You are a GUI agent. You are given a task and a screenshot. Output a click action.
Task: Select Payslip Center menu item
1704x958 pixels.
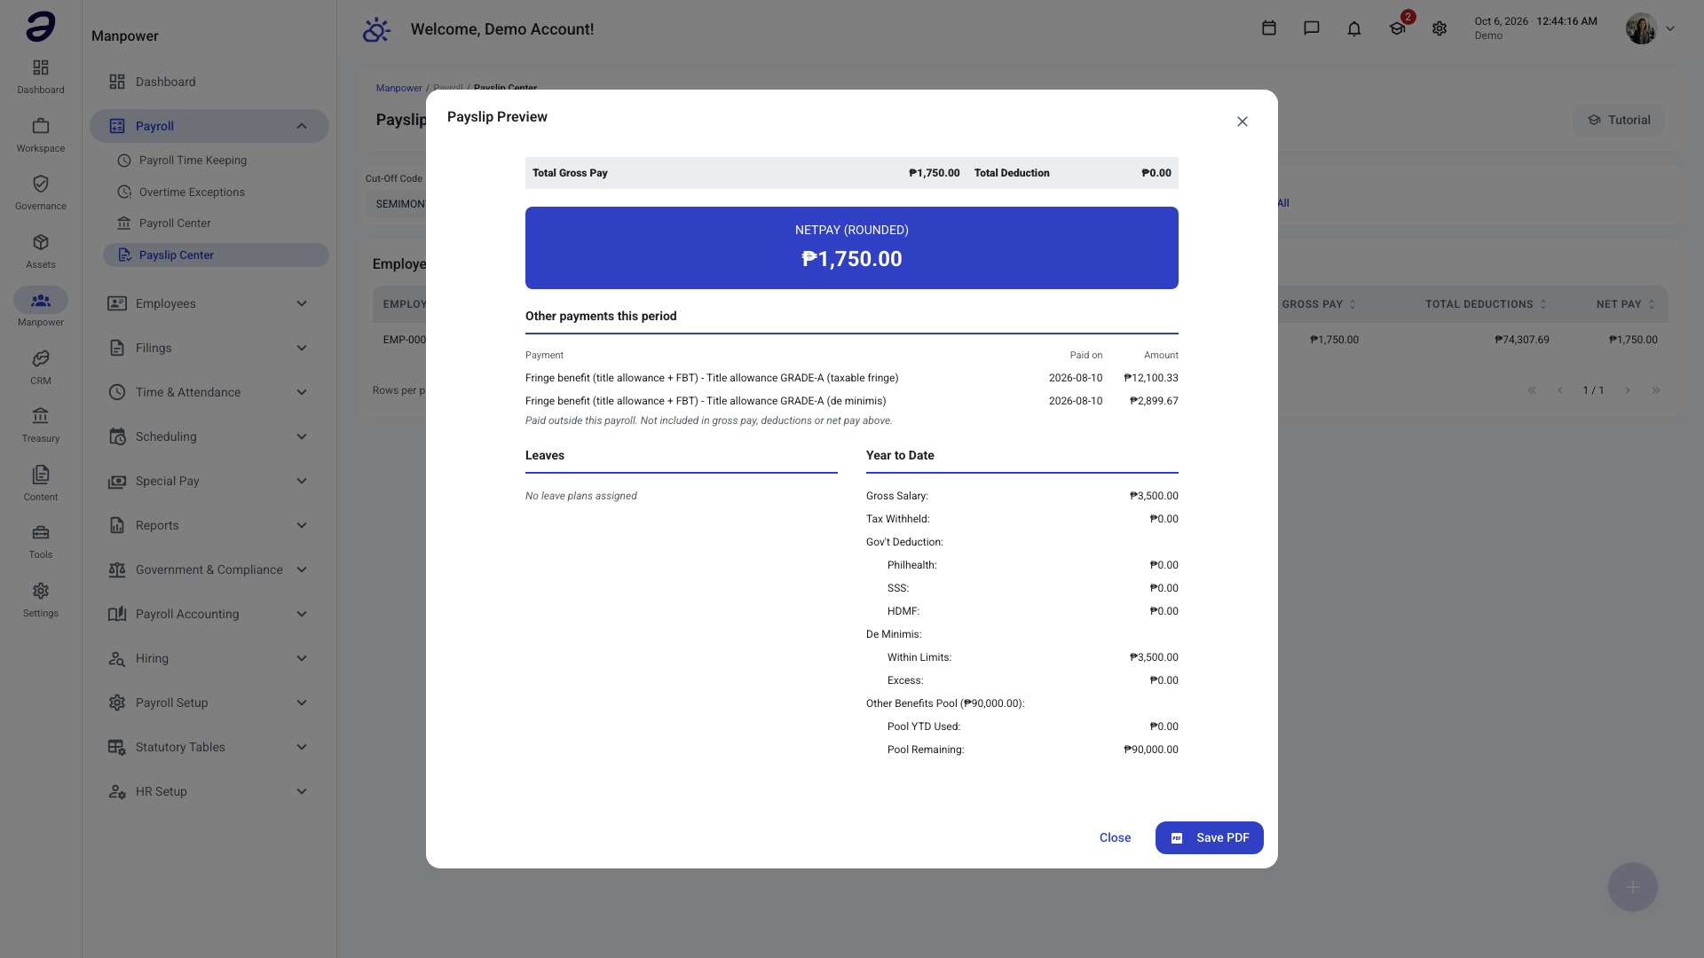tap(216, 255)
